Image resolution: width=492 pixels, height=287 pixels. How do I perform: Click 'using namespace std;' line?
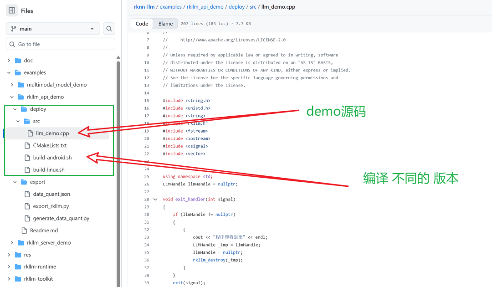188,177
